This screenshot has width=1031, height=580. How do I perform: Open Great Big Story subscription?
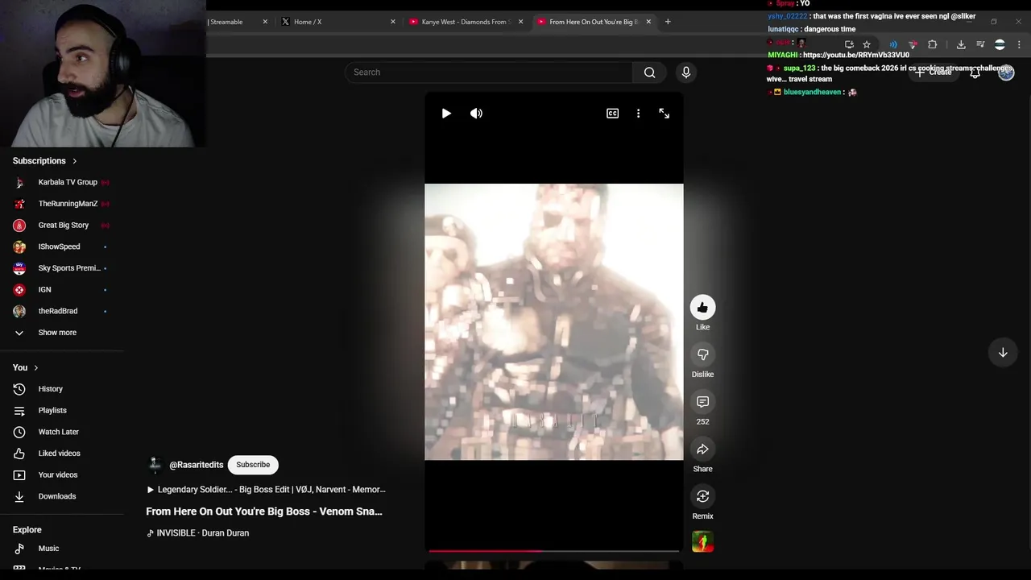pos(61,226)
